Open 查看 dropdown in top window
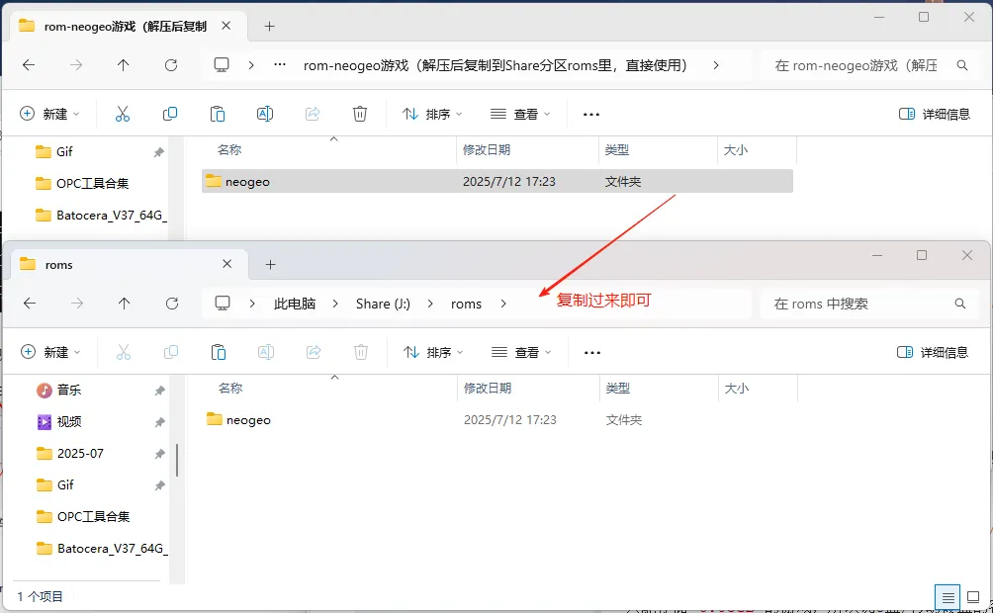993x613 pixels. pyautogui.click(x=520, y=114)
